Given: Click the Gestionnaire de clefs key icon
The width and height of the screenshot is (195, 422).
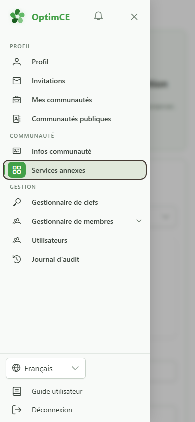Looking at the screenshot, I should 17,202.
